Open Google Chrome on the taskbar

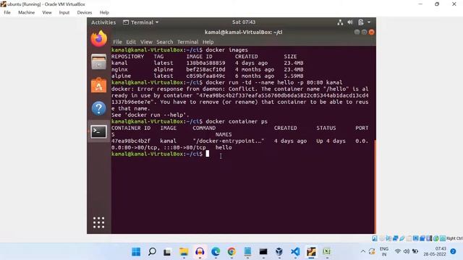point(231,252)
